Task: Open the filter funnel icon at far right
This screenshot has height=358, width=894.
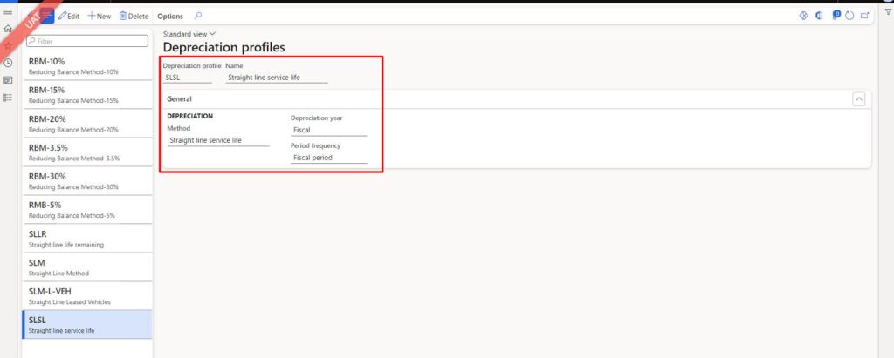Action: point(887,11)
